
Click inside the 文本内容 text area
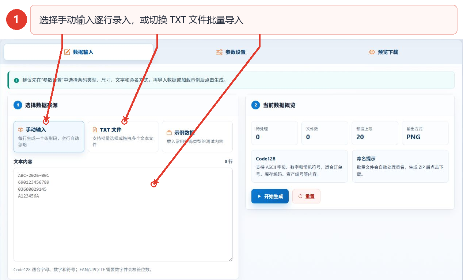tap(123, 214)
